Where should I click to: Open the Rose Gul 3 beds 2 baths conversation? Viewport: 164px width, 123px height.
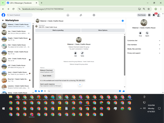tap(16, 80)
